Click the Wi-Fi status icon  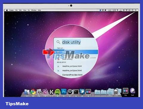coord(127,10)
